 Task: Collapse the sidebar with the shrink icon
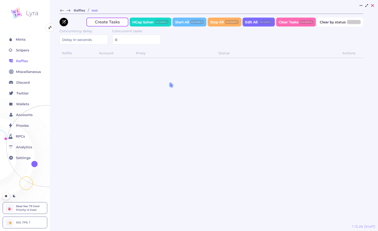(x=50, y=27)
